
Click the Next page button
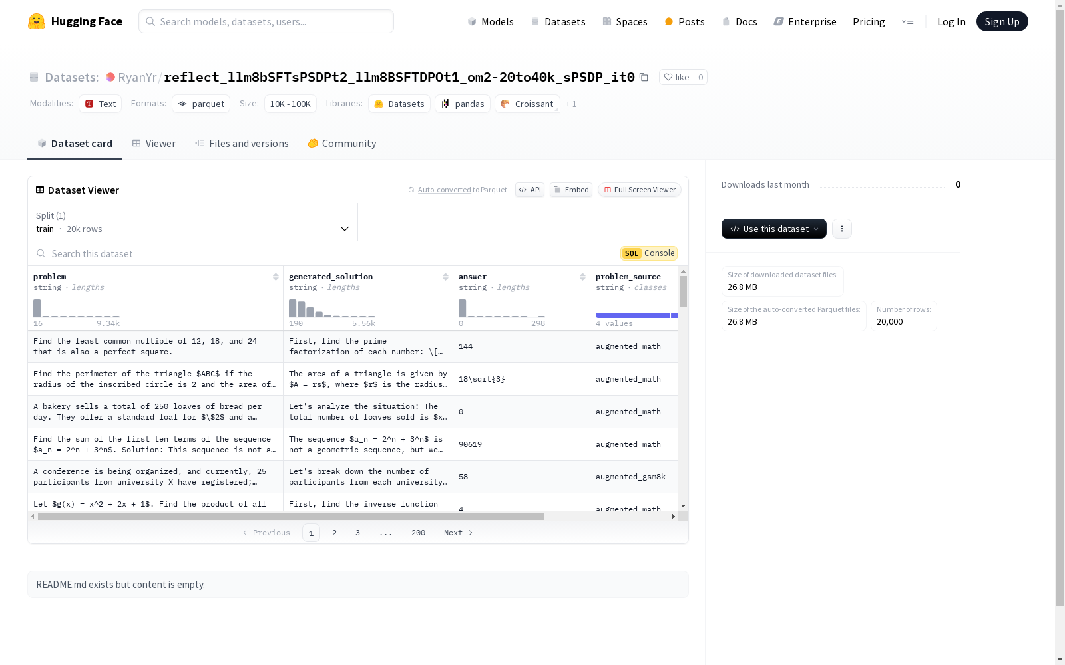pyautogui.click(x=459, y=533)
